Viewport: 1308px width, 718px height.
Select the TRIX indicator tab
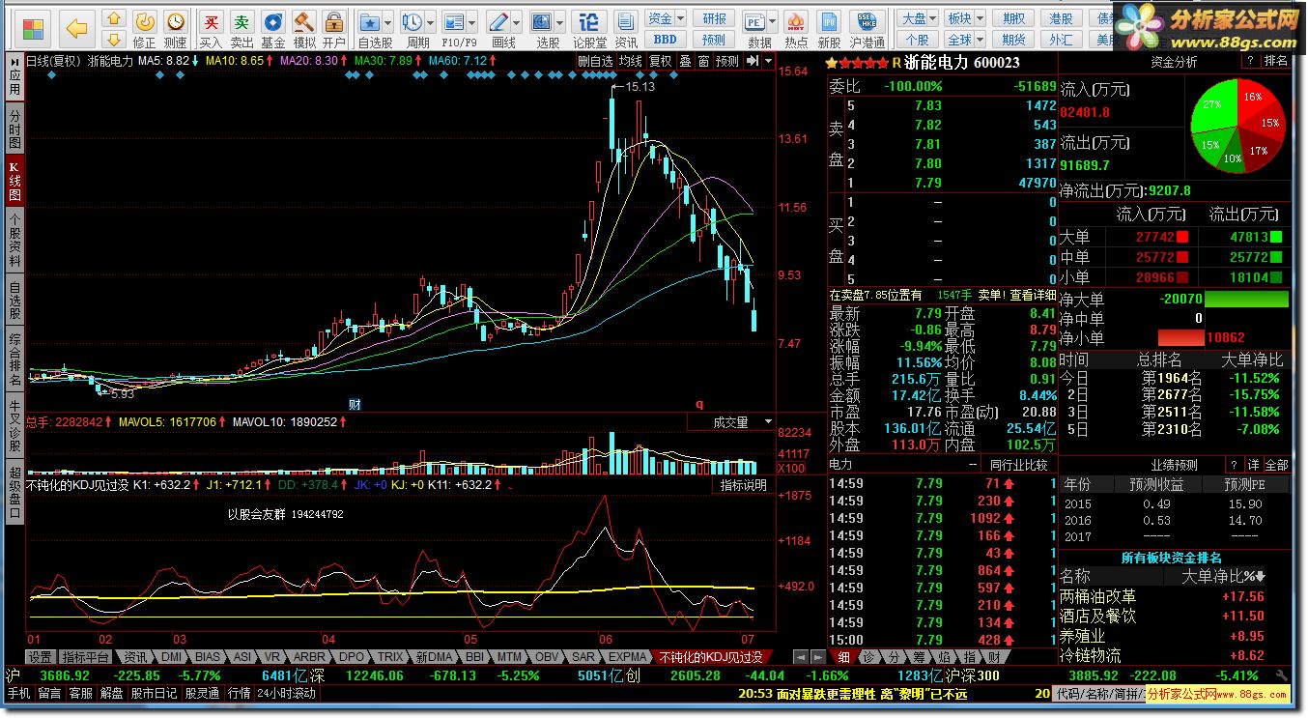pyautogui.click(x=391, y=657)
